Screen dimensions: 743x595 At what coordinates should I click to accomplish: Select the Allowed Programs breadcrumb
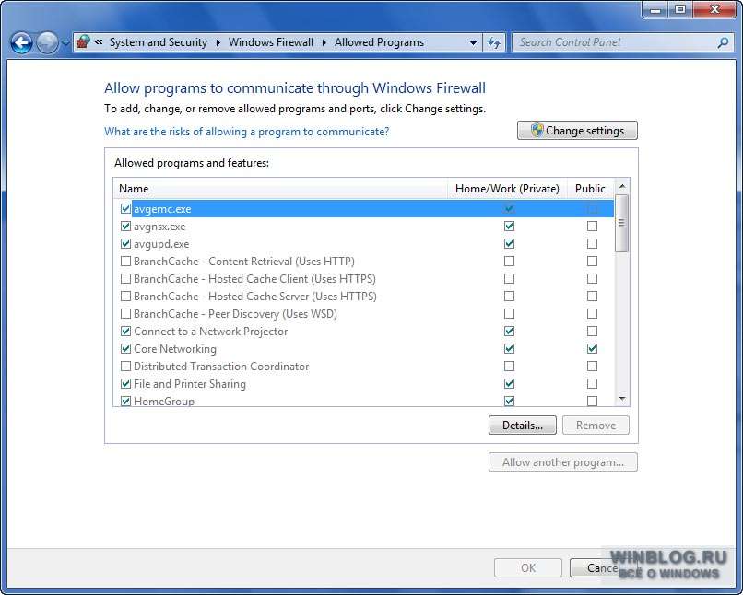click(379, 42)
